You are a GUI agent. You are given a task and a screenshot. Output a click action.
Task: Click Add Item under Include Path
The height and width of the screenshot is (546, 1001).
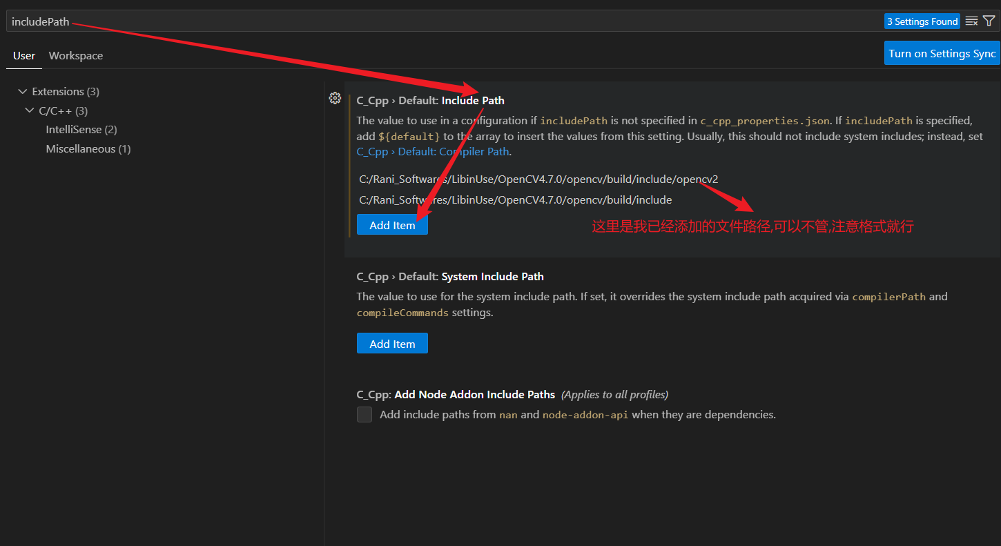392,225
